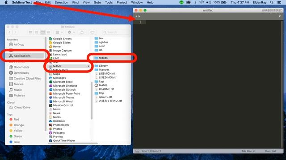
Task: Open the Tools menu
Action: [x=109, y=2]
